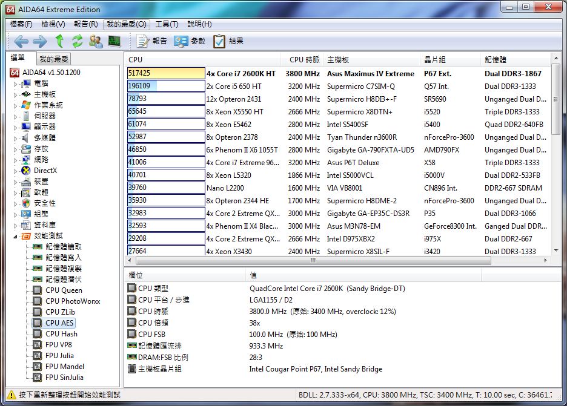Click the 值 column header
The image size is (567, 406).
point(364,275)
